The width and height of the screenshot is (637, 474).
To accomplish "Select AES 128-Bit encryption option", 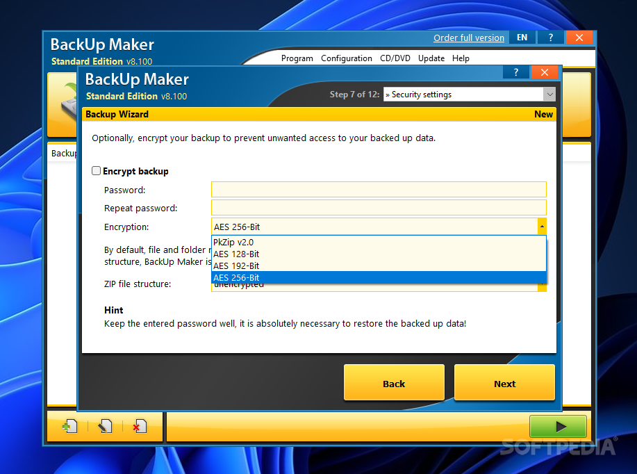I will pyautogui.click(x=379, y=254).
